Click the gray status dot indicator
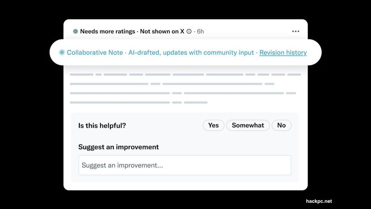371x209 pixels. (75, 31)
